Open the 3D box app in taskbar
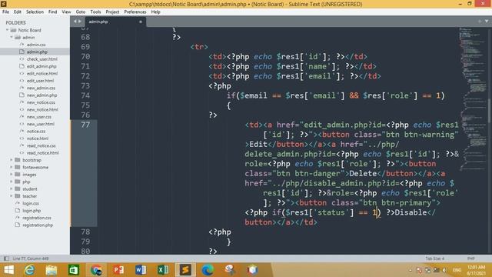Viewport: 492px width, 277px height. [x=252, y=270]
